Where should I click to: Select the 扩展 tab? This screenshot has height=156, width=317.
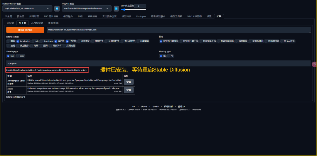tap(219, 16)
